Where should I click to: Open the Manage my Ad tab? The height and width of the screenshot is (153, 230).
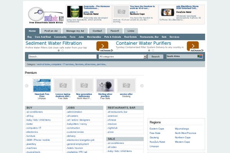[75, 31]
